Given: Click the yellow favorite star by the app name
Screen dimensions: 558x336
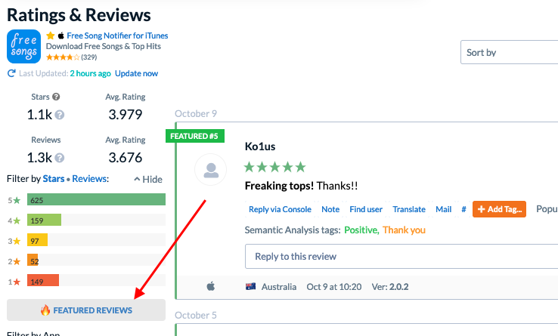Looking at the screenshot, I should pos(51,35).
